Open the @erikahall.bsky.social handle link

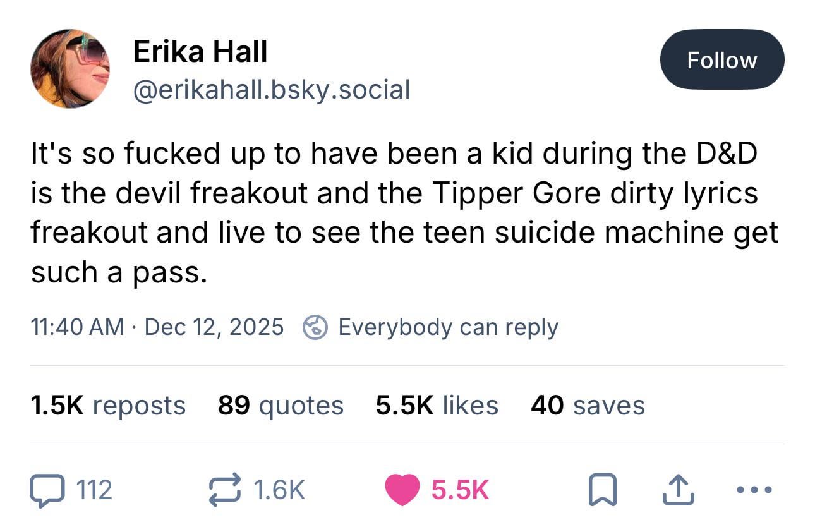tap(271, 89)
